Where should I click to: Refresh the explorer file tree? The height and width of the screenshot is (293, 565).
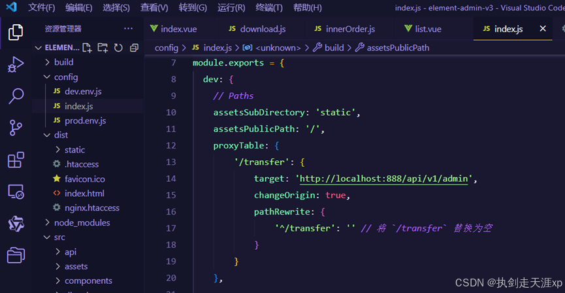coord(118,48)
